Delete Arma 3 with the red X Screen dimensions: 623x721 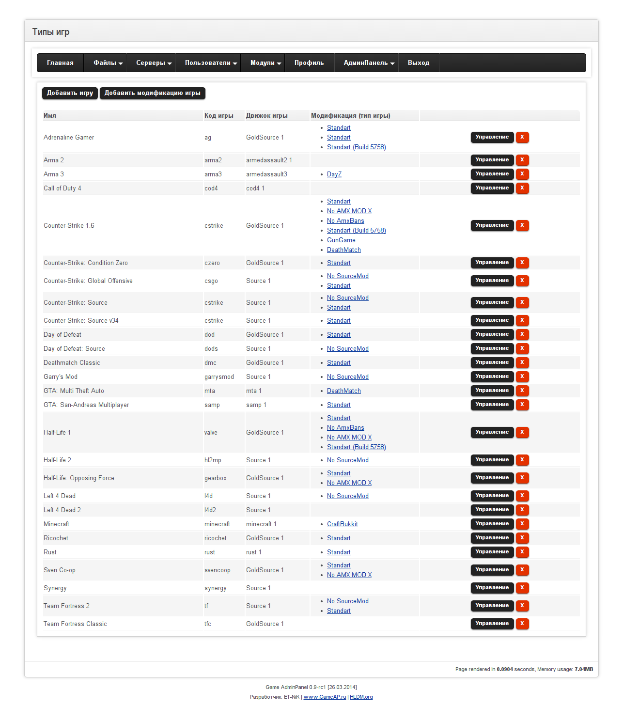pyautogui.click(x=522, y=174)
